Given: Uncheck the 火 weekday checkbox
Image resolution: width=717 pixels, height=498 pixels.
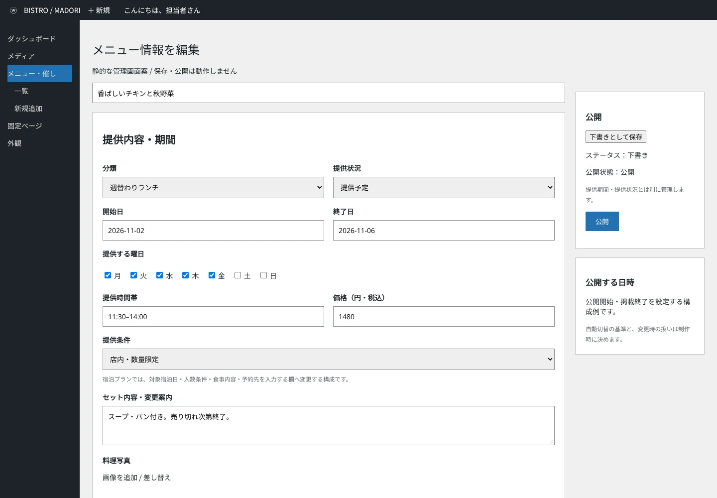Looking at the screenshot, I should [133, 275].
